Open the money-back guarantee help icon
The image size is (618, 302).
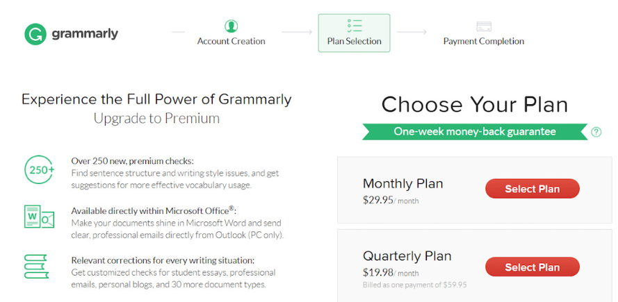596,132
